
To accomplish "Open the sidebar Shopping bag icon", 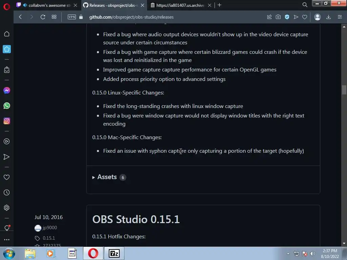I will click(x=7, y=70).
